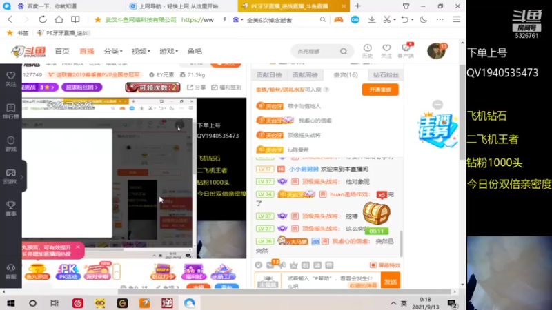Viewport: 552px width, 310px height.
Task: Open the reading book icon in toolbar
Action: (x=75, y=19)
